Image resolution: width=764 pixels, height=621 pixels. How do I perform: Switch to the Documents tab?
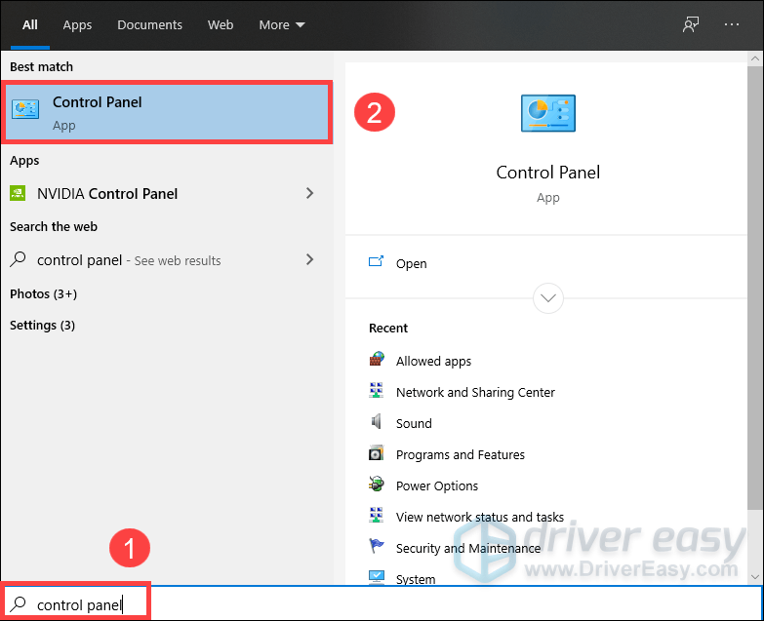pos(149,24)
